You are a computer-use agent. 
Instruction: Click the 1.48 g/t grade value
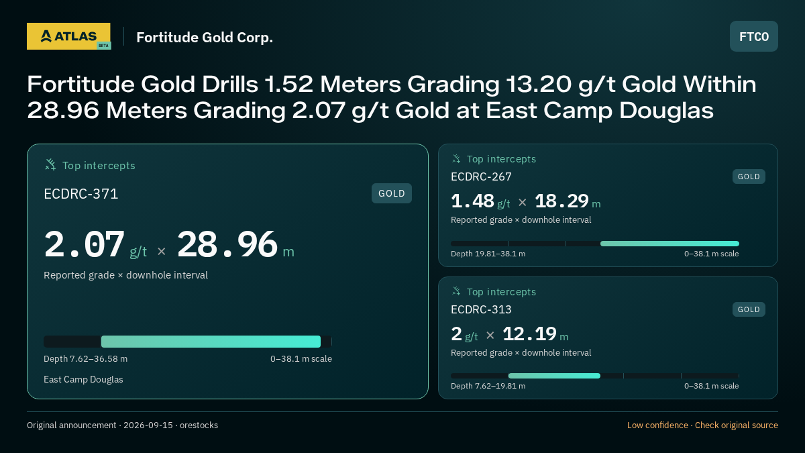pyautogui.click(x=480, y=201)
